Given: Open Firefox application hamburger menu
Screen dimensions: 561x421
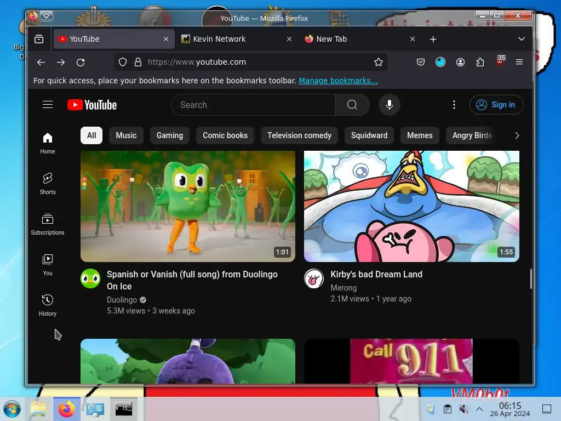Looking at the screenshot, I should click(519, 62).
